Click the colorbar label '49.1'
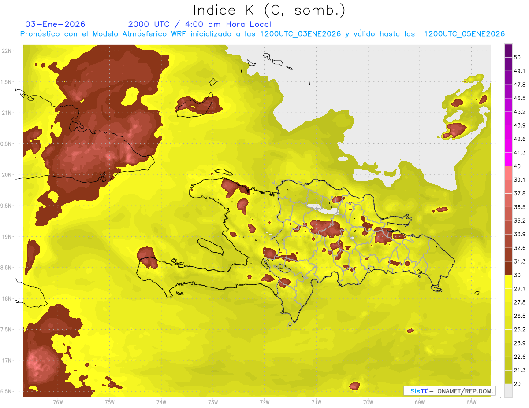The height and width of the screenshot is (408, 529). [520, 71]
